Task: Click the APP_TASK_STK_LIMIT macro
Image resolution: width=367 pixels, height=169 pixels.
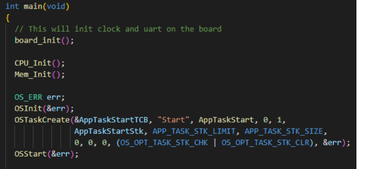Action: (x=194, y=131)
